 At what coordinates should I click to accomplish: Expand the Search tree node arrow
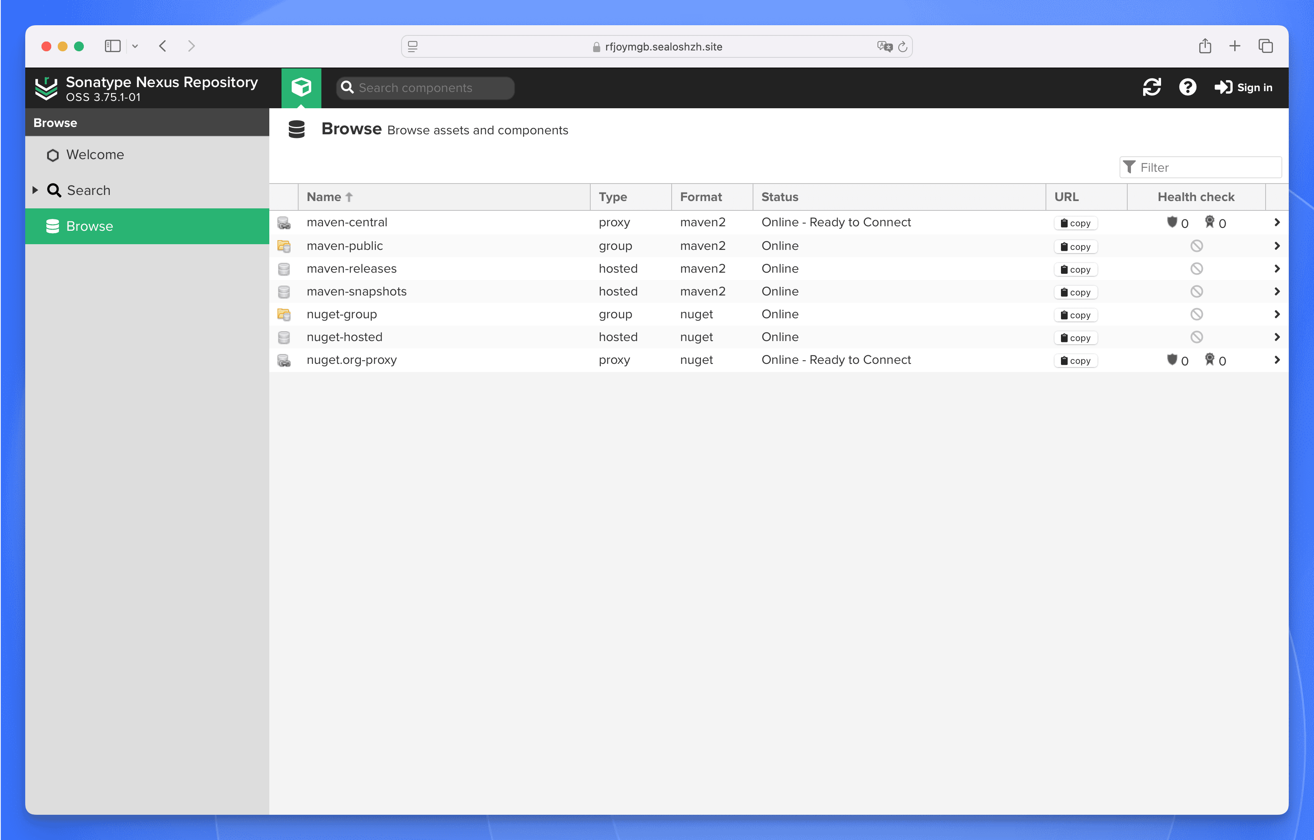click(x=35, y=190)
